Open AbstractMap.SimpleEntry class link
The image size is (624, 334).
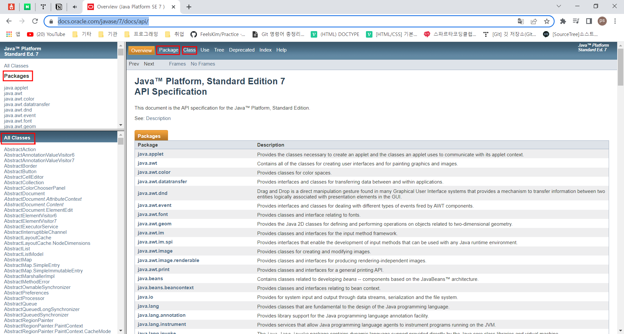click(32, 265)
